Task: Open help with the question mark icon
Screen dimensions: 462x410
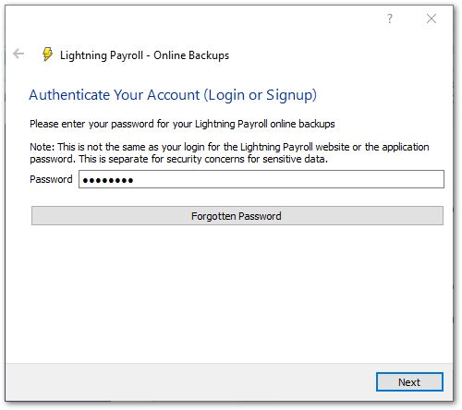Action: [x=390, y=18]
